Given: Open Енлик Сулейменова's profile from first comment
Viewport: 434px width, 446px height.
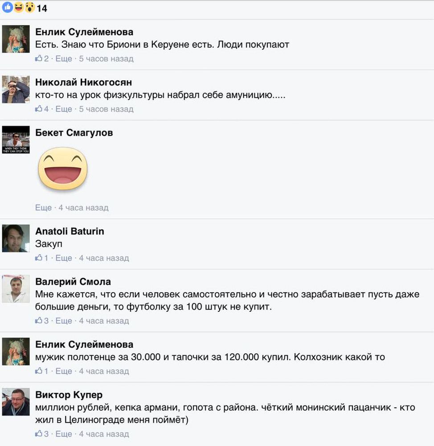Looking at the screenshot, I should (84, 32).
